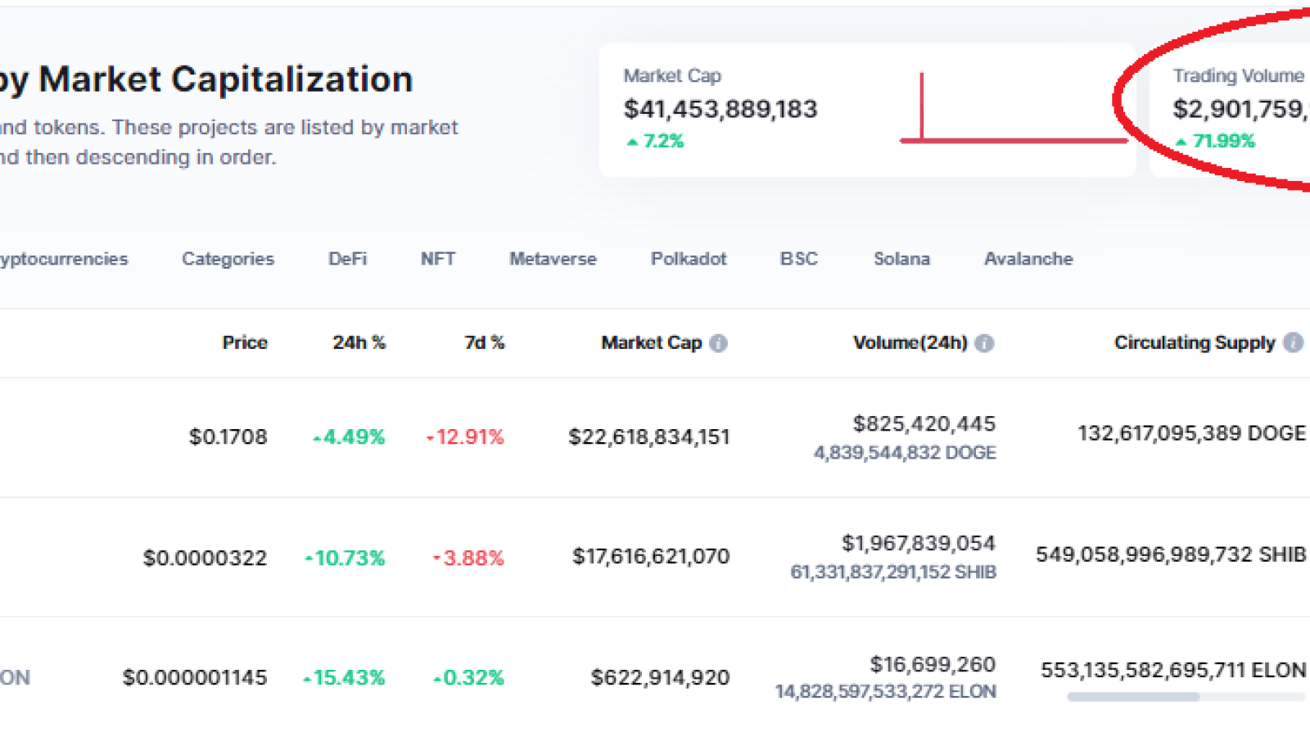1310x737 pixels.
Task: Click the 61,331,837,291,152 SHIB volume text
Action: (x=893, y=572)
